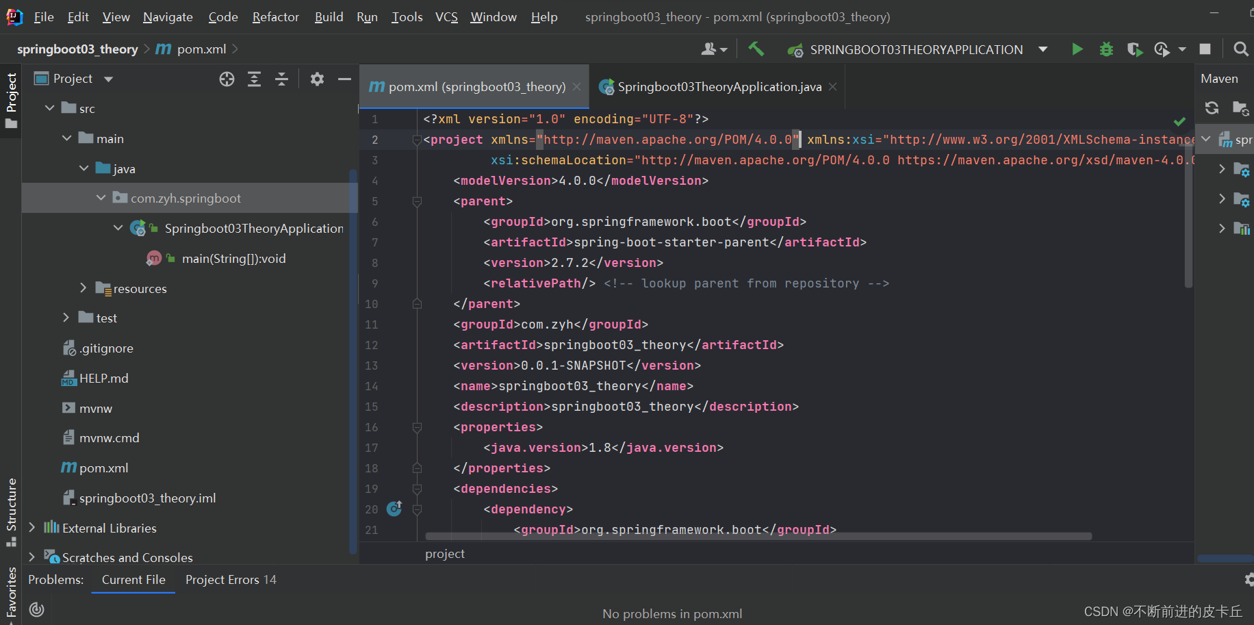Start debugging with the bug icon
Image resolution: width=1254 pixels, height=625 pixels.
pos(1106,49)
